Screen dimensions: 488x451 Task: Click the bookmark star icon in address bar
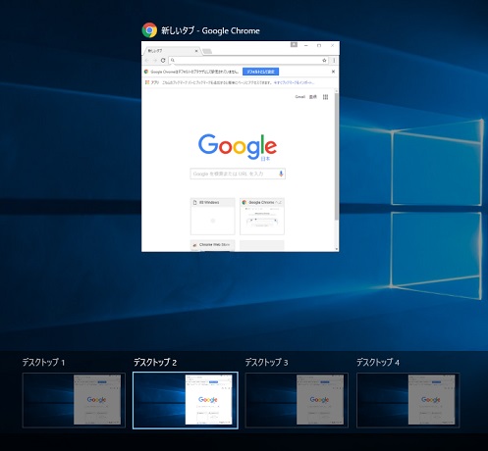[x=324, y=60]
